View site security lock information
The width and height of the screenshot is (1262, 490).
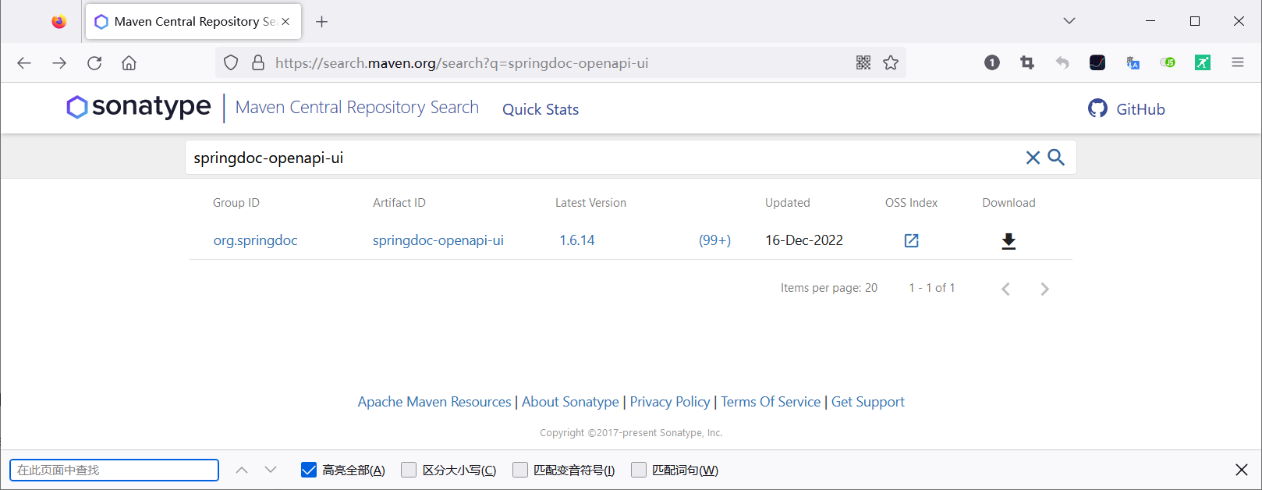258,63
